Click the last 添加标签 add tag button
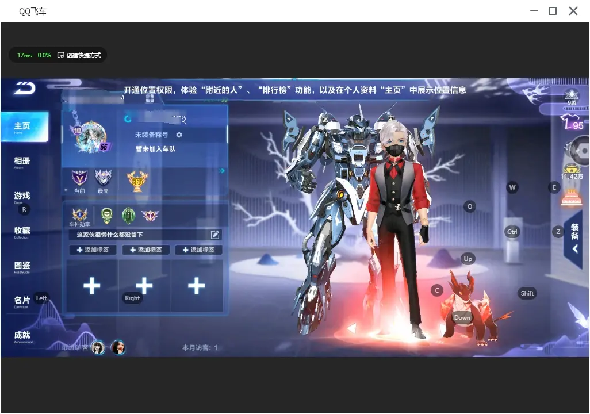The height and width of the screenshot is (414, 590). tap(198, 250)
